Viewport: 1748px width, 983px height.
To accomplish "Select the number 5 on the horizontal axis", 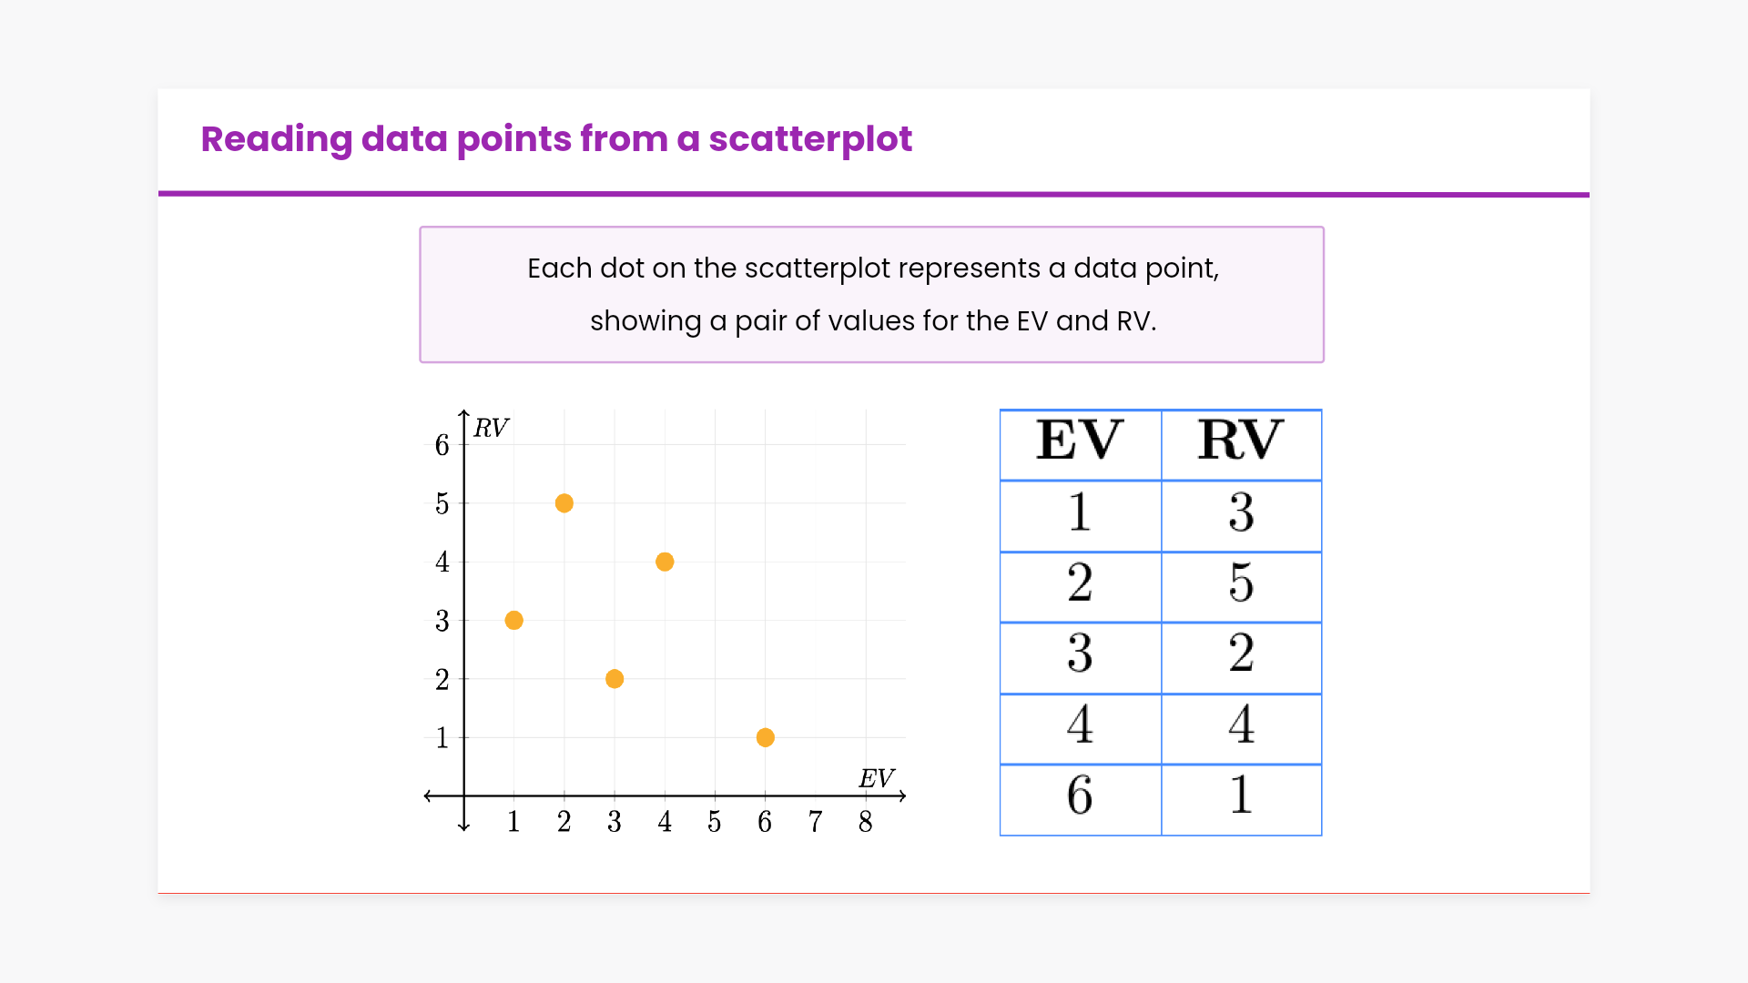I will point(715,823).
